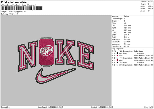Click the Dr Pepper can in the design preview
The width and height of the screenshot is (154, 109).
click(46, 52)
